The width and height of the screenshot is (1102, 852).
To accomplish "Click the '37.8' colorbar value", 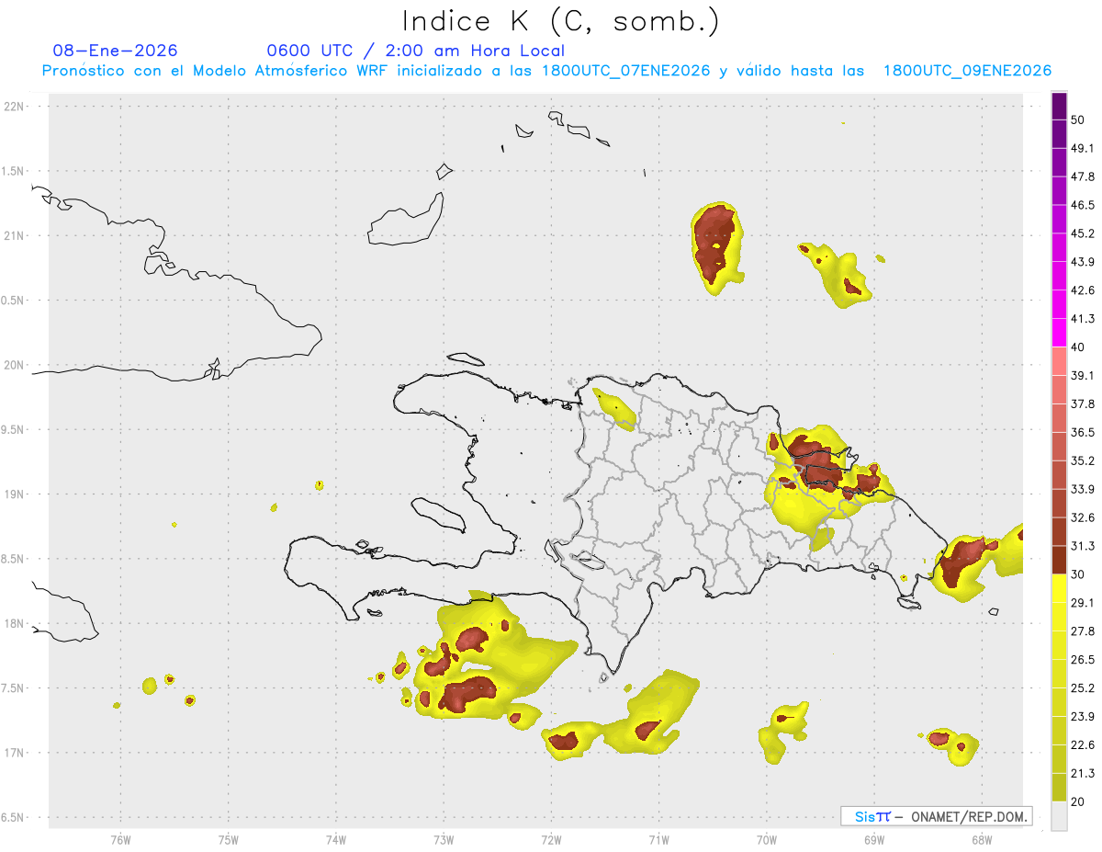I will pos(1083,404).
